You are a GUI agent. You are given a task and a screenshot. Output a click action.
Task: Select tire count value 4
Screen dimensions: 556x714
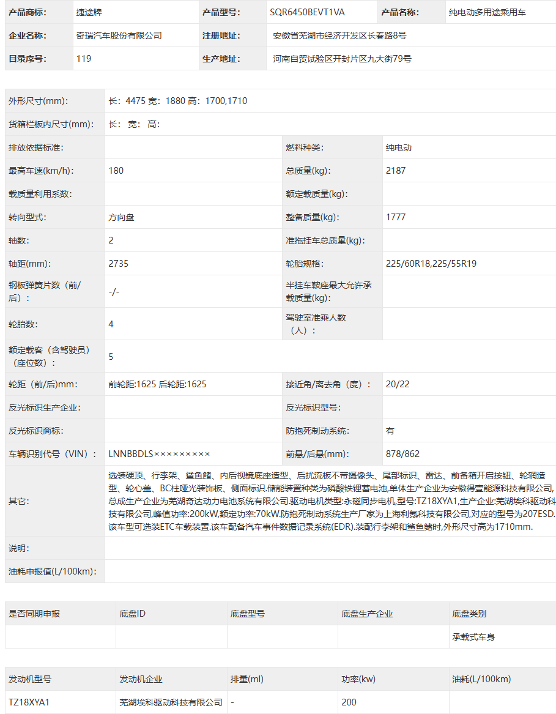pyautogui.click(x=111, y=324)
